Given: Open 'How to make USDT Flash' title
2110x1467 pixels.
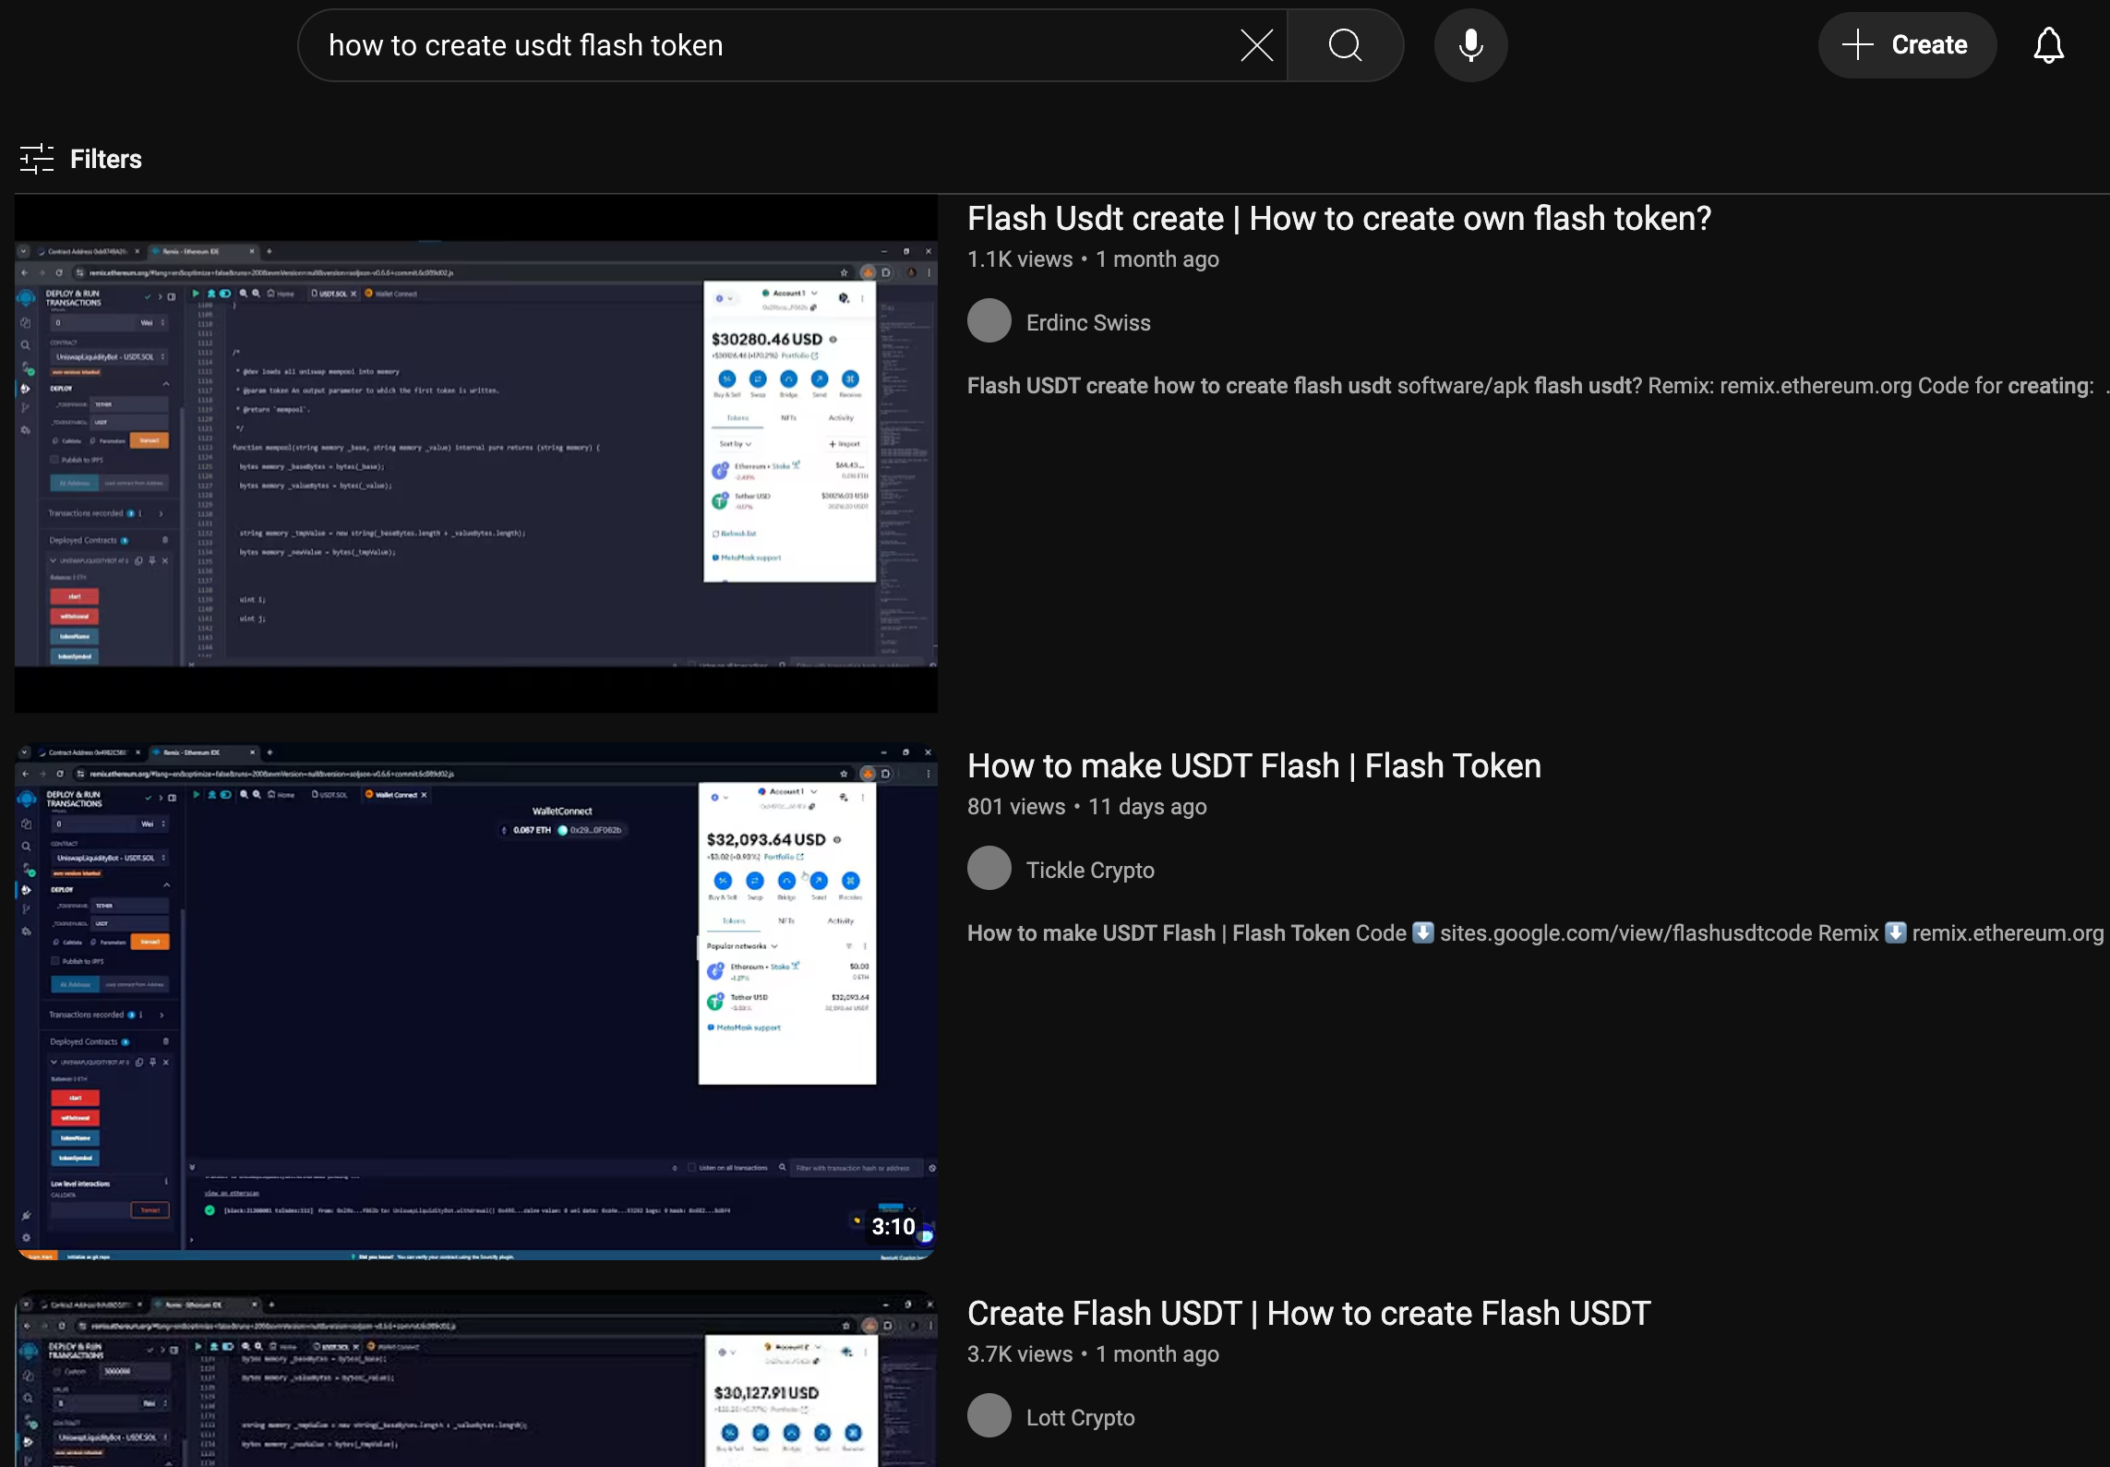Looking at the screenshot, I should [x=1253, y=766].
